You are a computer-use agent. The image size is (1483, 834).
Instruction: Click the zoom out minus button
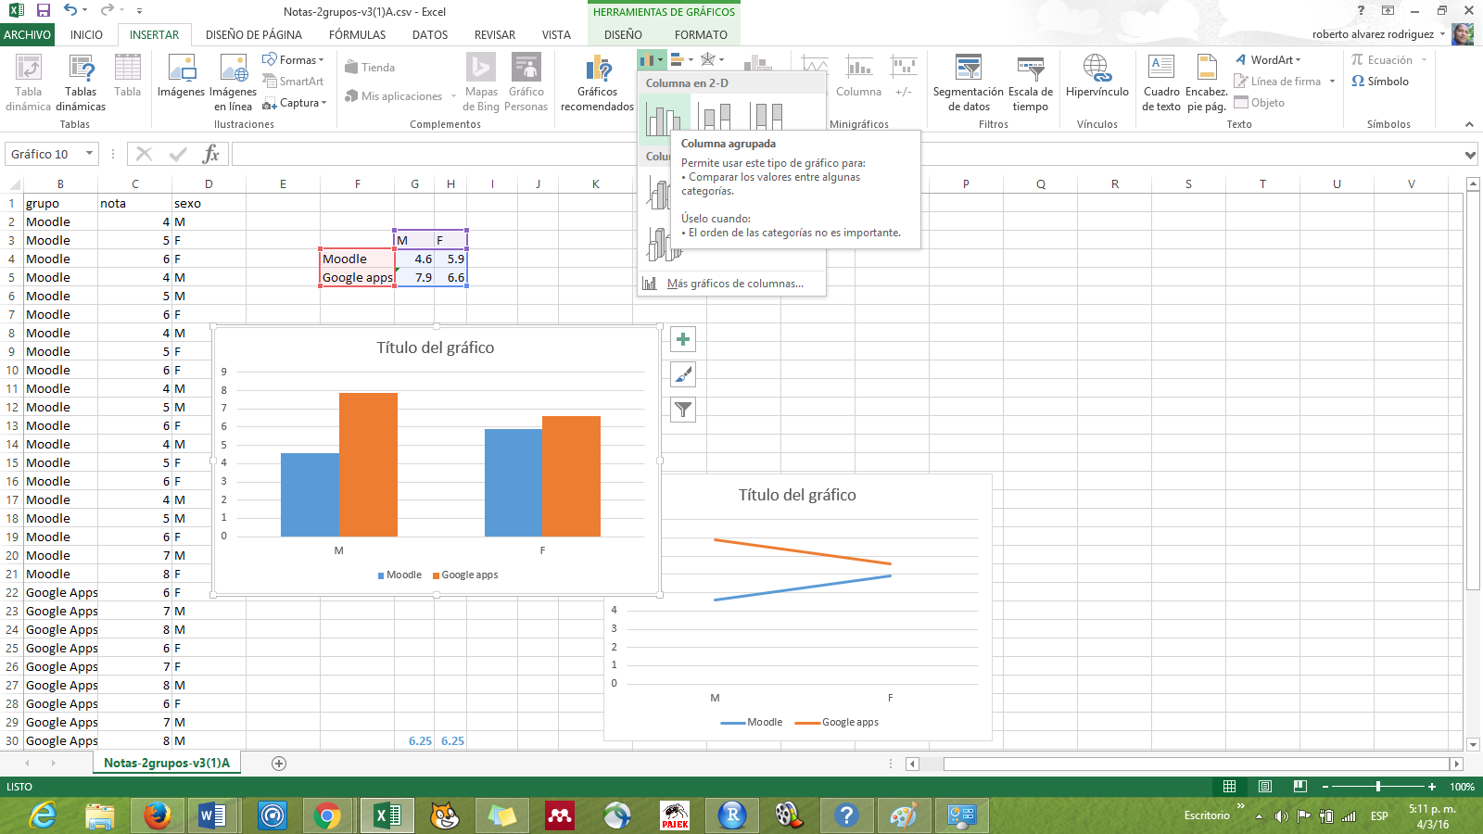[1325, 786]
